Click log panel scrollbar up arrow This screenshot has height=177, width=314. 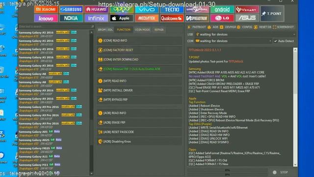point(295,50)
